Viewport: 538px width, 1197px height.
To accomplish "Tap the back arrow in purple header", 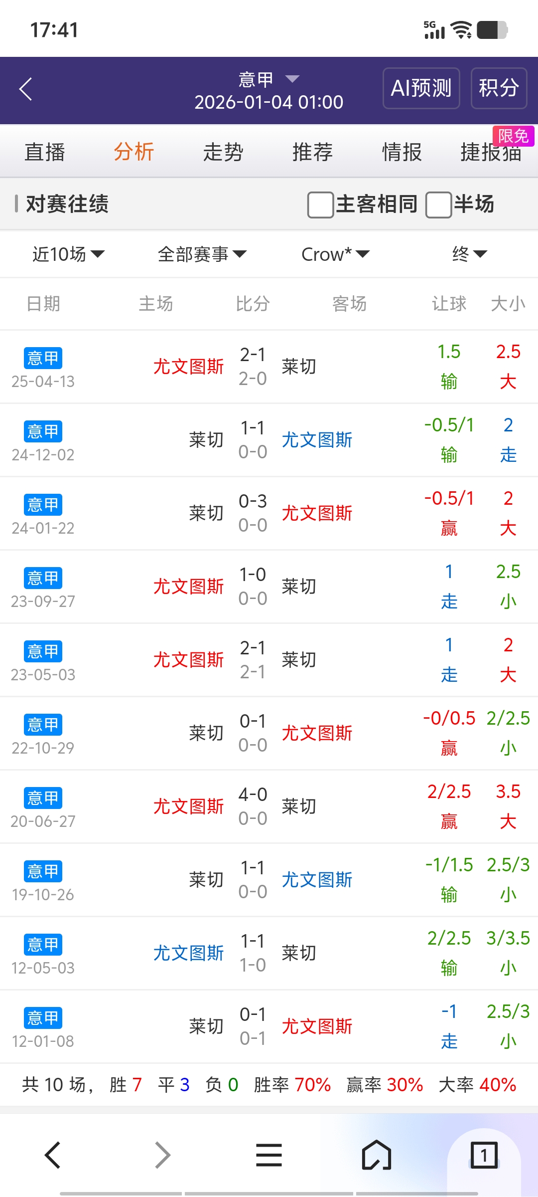I will tap(26, 89).
